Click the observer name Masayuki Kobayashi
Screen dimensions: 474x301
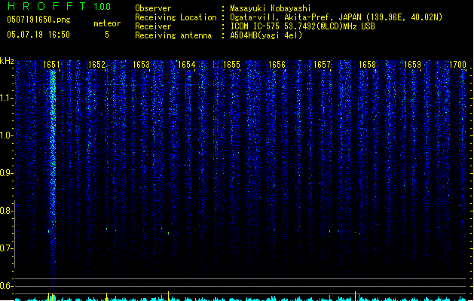271,8
